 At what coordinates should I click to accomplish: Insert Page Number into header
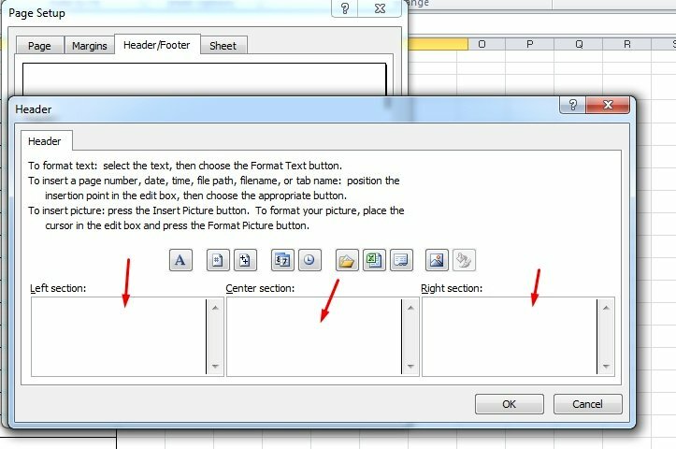coord(217,261)
